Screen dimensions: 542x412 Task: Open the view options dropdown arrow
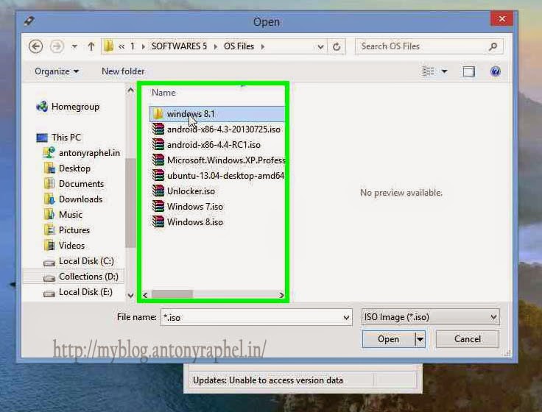pyautogui.click(x=445, y=71)
